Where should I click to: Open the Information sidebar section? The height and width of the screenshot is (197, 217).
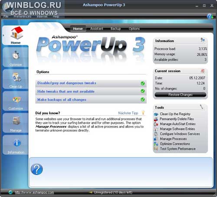16,145
